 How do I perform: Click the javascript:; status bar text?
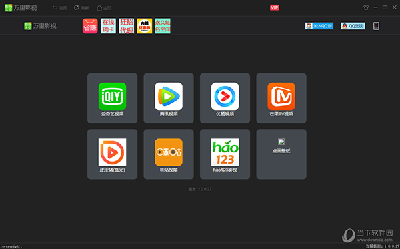point(11,246)
